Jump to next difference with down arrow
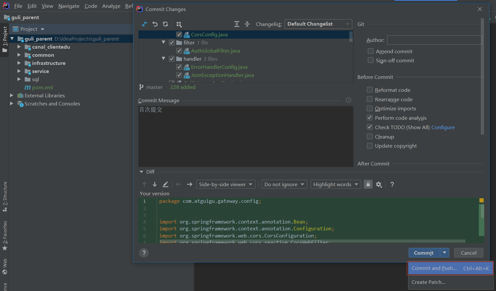This screenshot has height=291, width=496. [155, 185]
